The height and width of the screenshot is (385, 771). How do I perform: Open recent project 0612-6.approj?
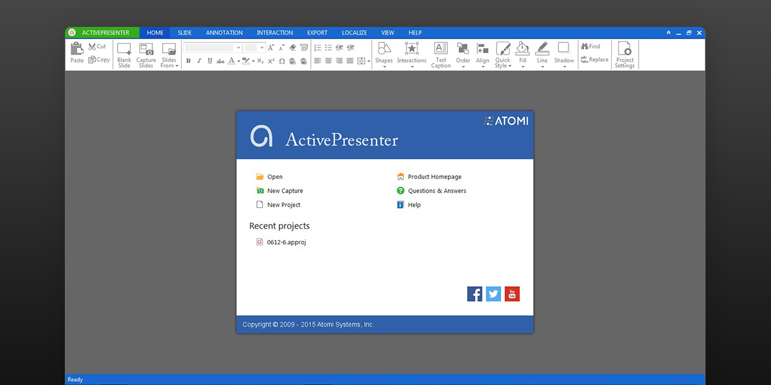click(287, 243)
